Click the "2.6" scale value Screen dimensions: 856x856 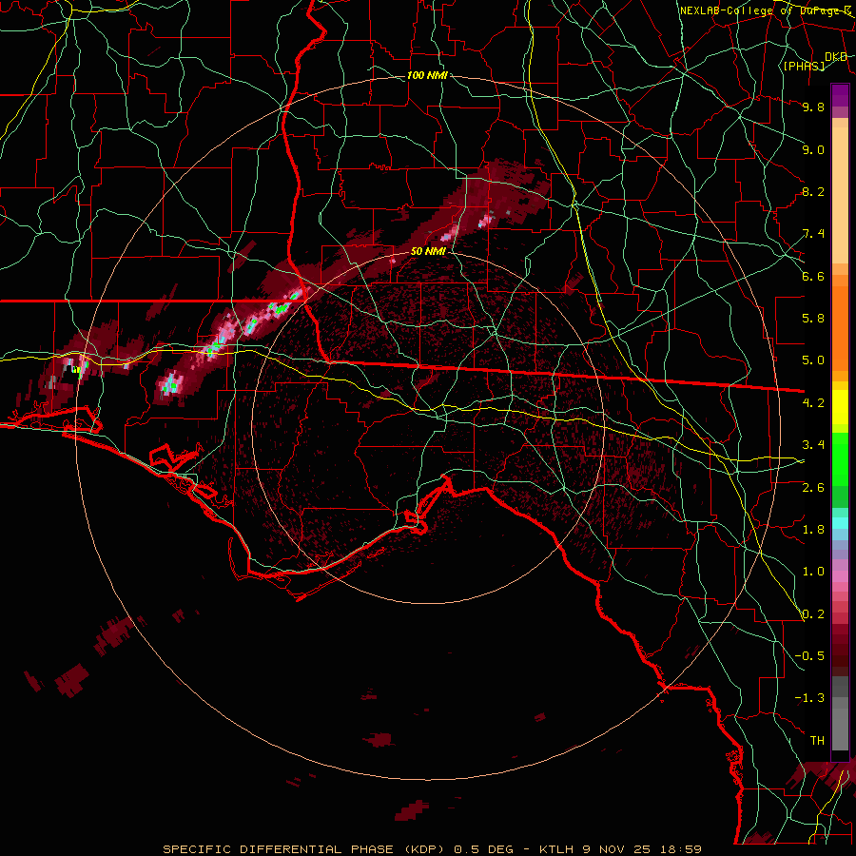[813, 488]
